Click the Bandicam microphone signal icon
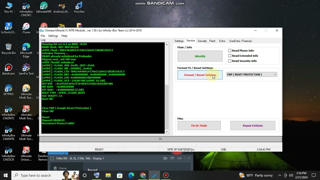The width and height of the screenshot is (320, 180). pos(179,158)
